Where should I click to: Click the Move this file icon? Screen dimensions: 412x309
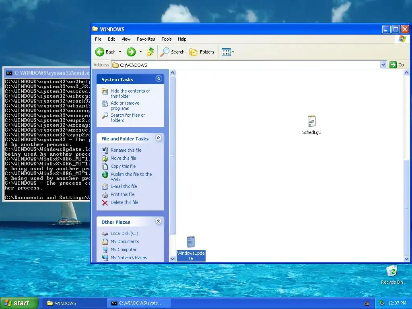[105, 159]
